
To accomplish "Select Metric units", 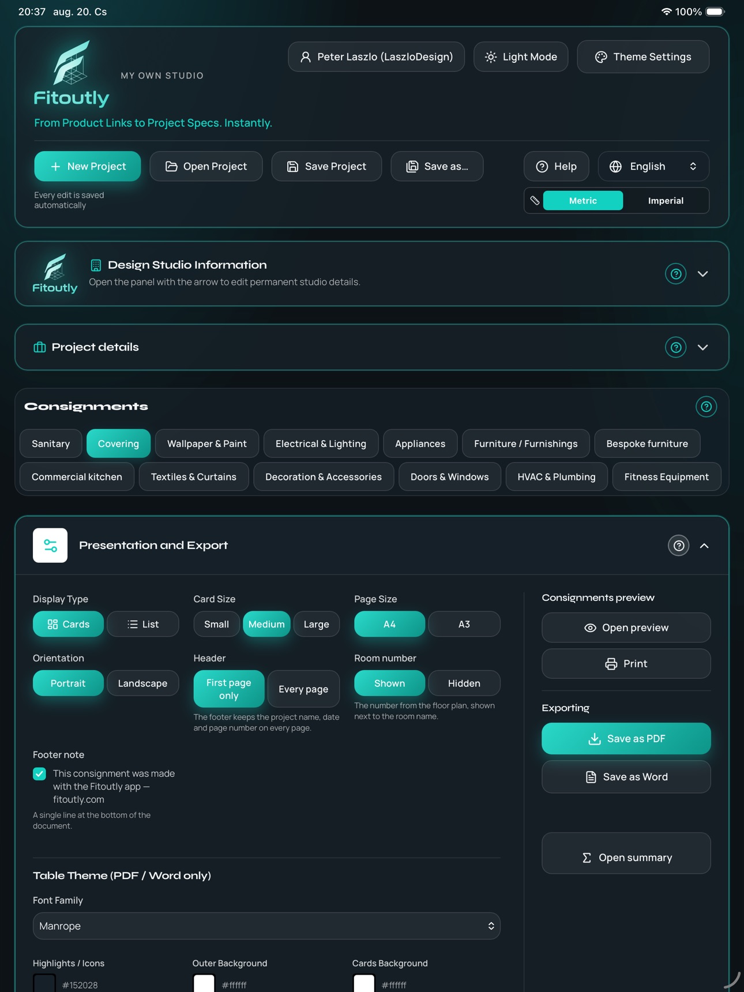I will [x=583, y=201].
